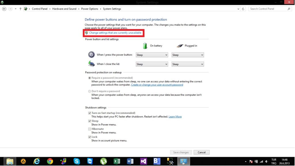Image resolution: width=295 pixels, height=166 pixels.
Task: Select Don't require a password option
Action: [x=90, y=91]
